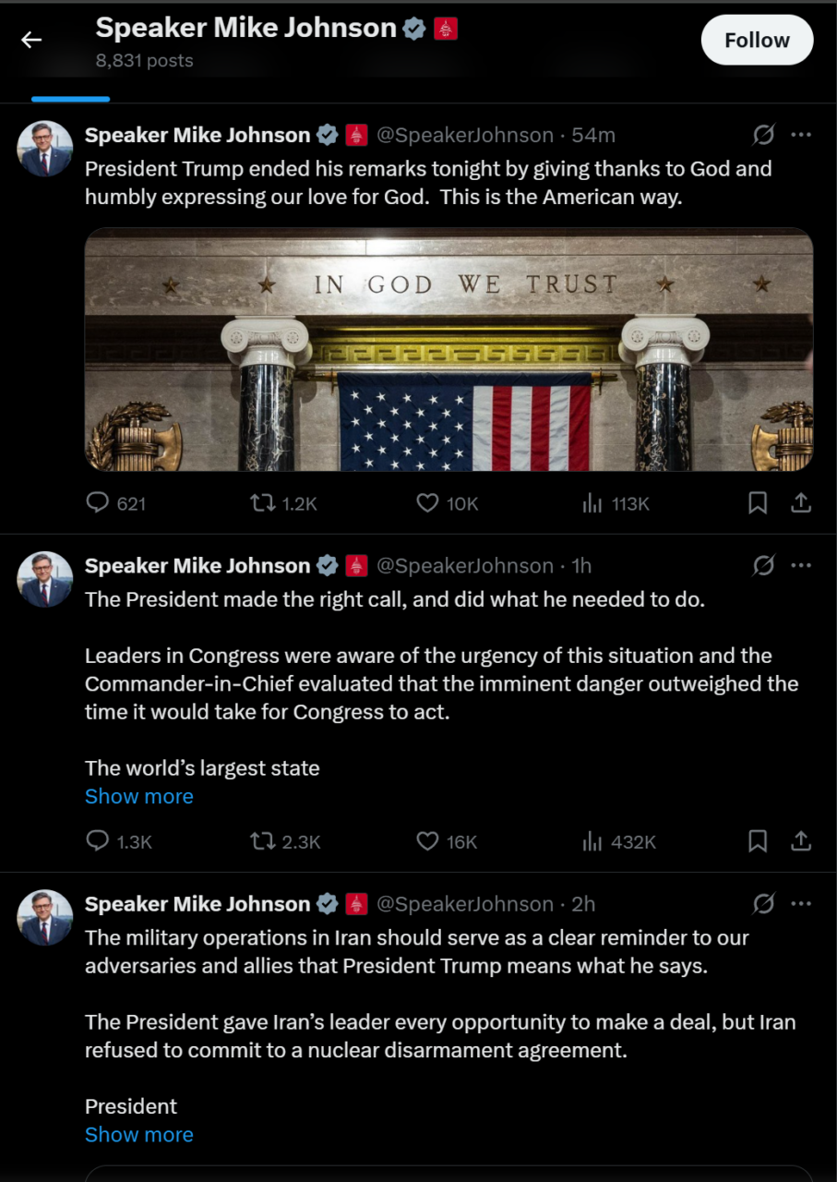
Task: Open Grok actions on the 54m post
Action: click(763, 135)
